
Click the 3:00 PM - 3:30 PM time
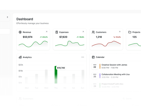coord(110,77)
